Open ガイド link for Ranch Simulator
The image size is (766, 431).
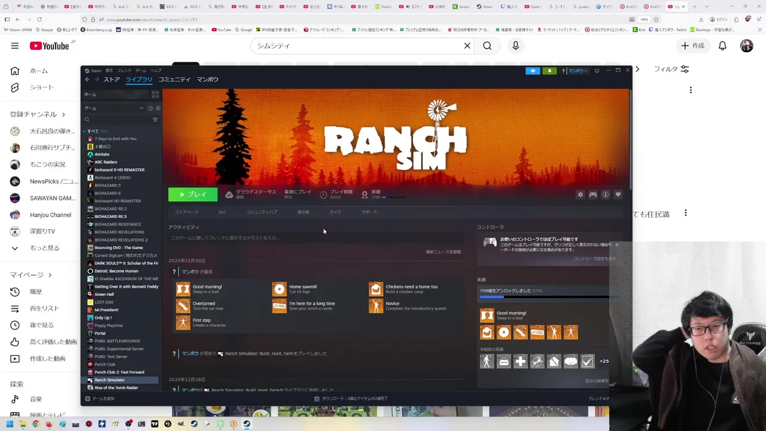(335, 212)
